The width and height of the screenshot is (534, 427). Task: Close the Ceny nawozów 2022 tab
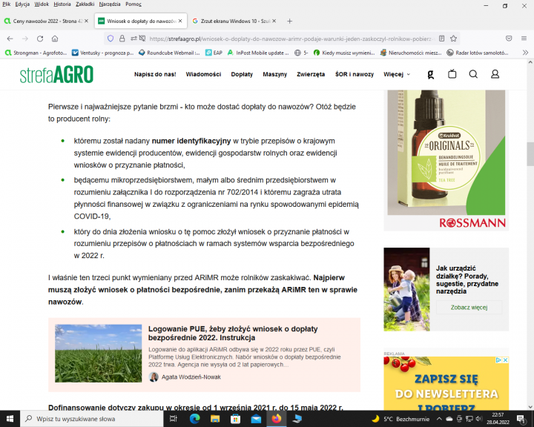click(87, 21)
